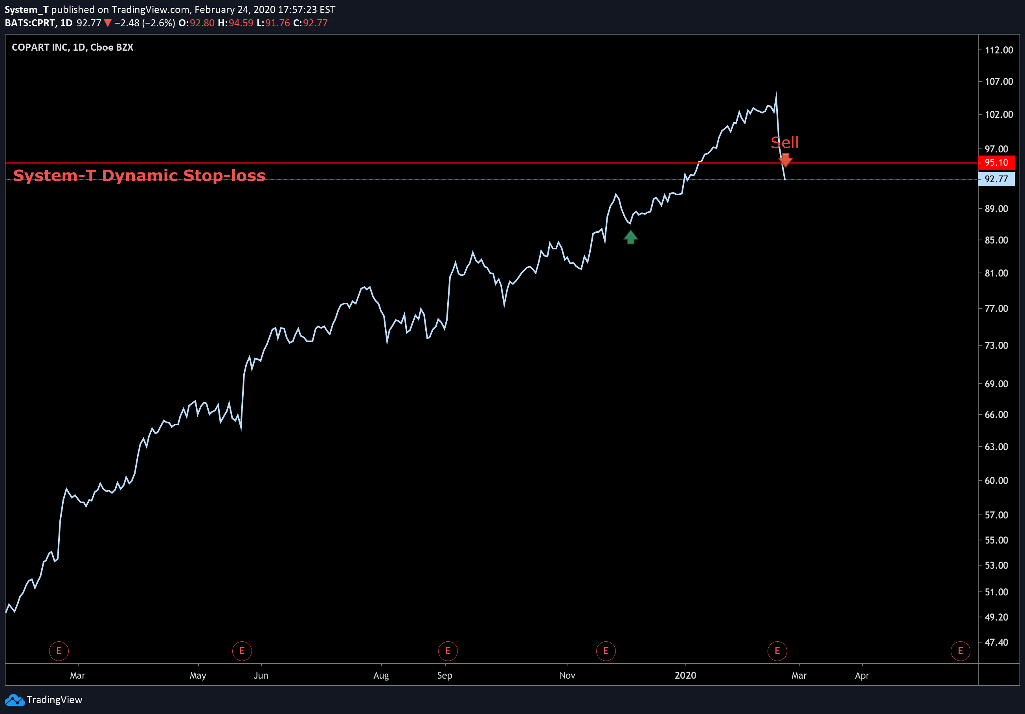
Task: Click the price line peak near 105
Action: [776, 95]
